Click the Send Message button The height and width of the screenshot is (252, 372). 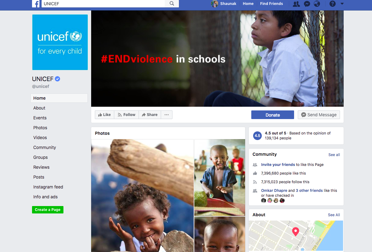pyautogui.click(x=319, y=115)
